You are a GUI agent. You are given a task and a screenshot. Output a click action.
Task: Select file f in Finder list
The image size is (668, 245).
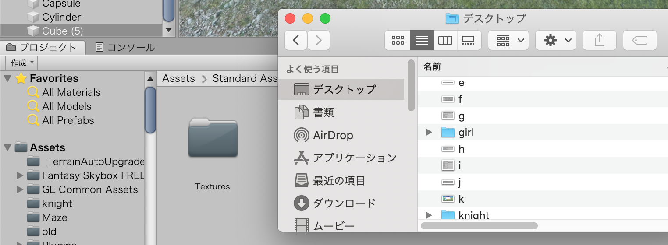click(x=543, y=99)
